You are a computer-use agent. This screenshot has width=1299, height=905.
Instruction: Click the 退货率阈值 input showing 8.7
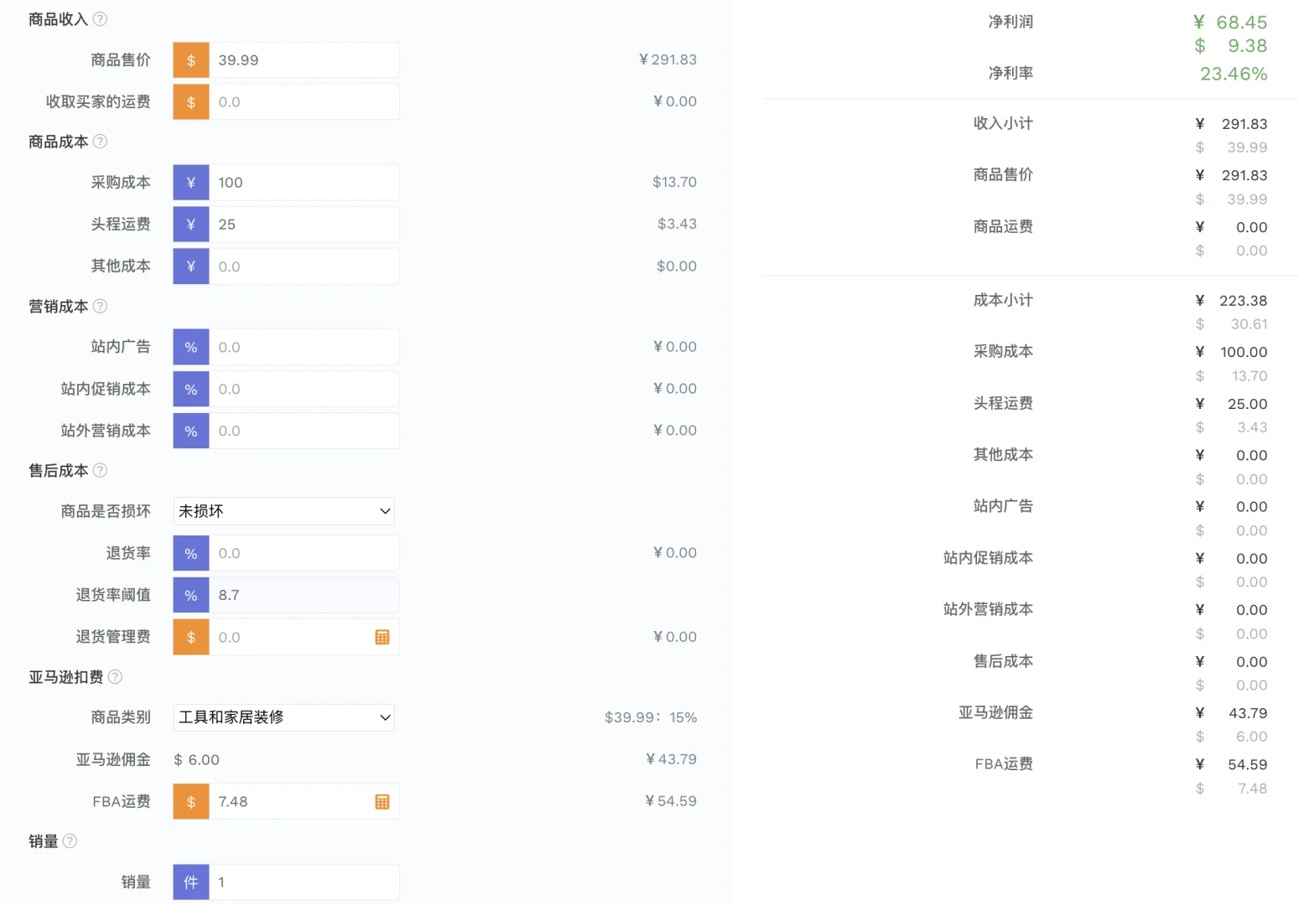click(x=302, y=595)
